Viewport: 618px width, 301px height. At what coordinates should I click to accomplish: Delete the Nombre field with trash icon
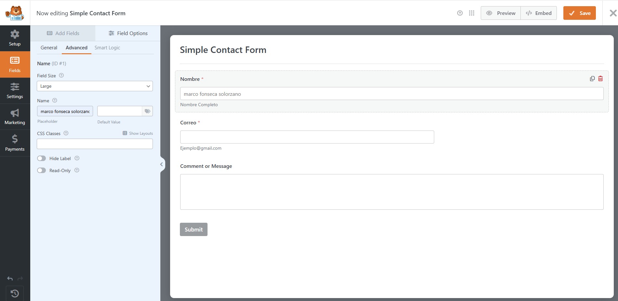coord(600,78)
